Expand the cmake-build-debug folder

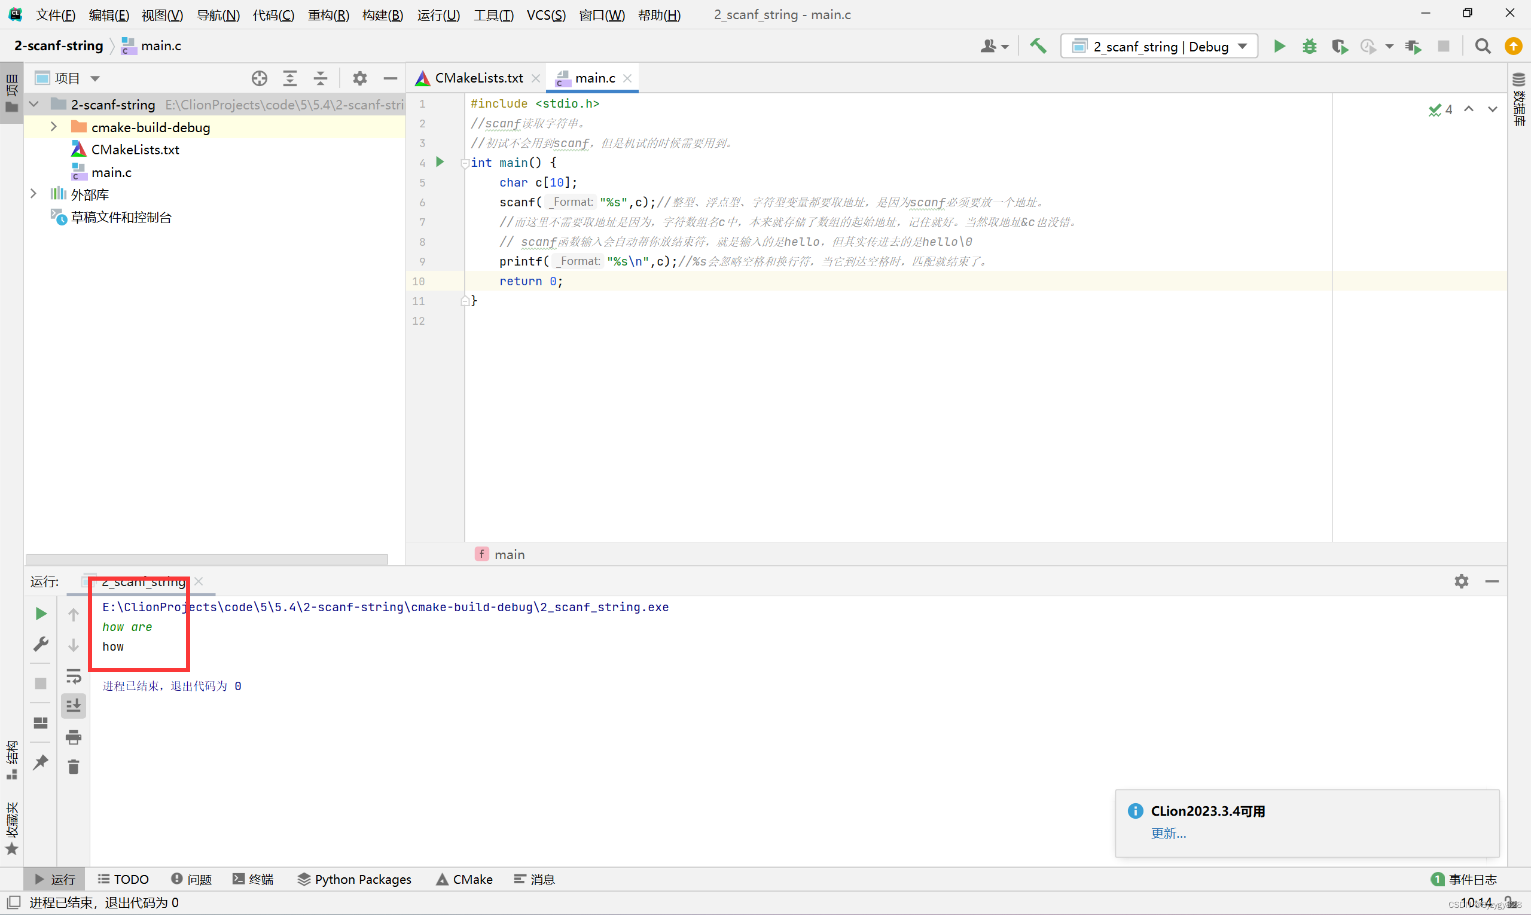[54, 126]
